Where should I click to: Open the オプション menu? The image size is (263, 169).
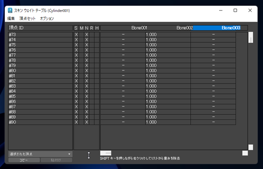coord(47,18)
